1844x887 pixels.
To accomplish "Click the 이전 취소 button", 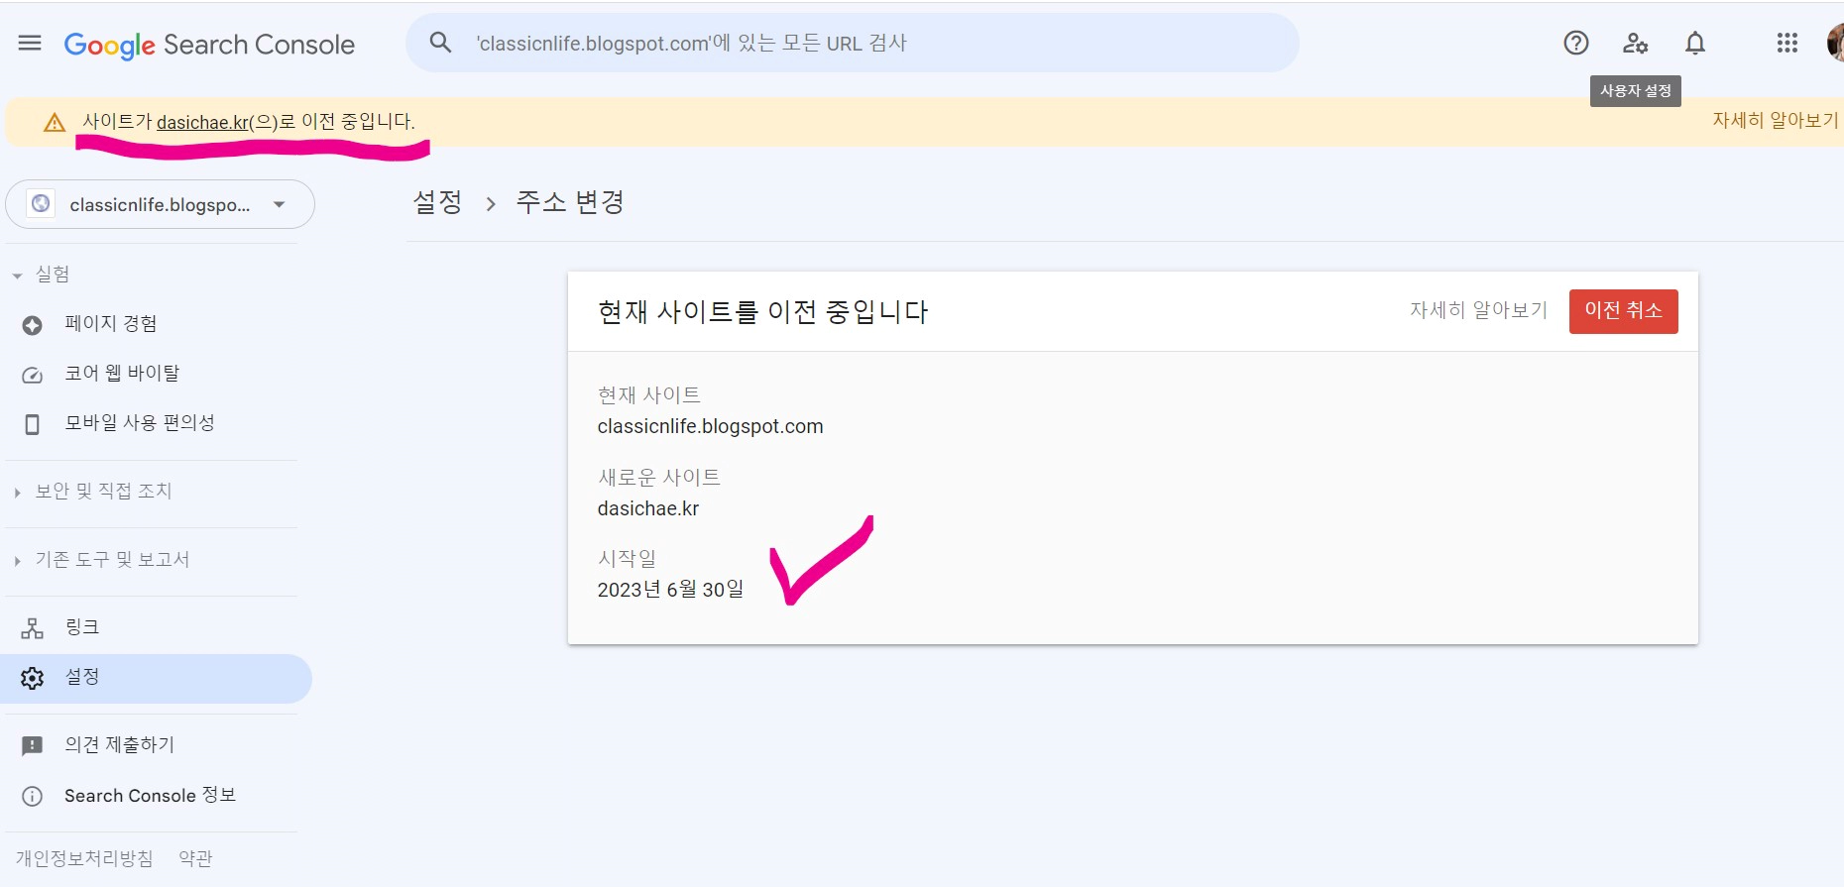I will point(1623,311).
